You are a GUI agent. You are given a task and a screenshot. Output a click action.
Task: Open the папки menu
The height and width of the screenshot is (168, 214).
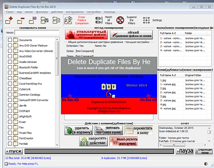click(29, 12)
